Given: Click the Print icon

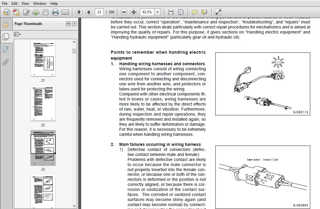Looking at the screenshot, I should (x=55, y=12).
